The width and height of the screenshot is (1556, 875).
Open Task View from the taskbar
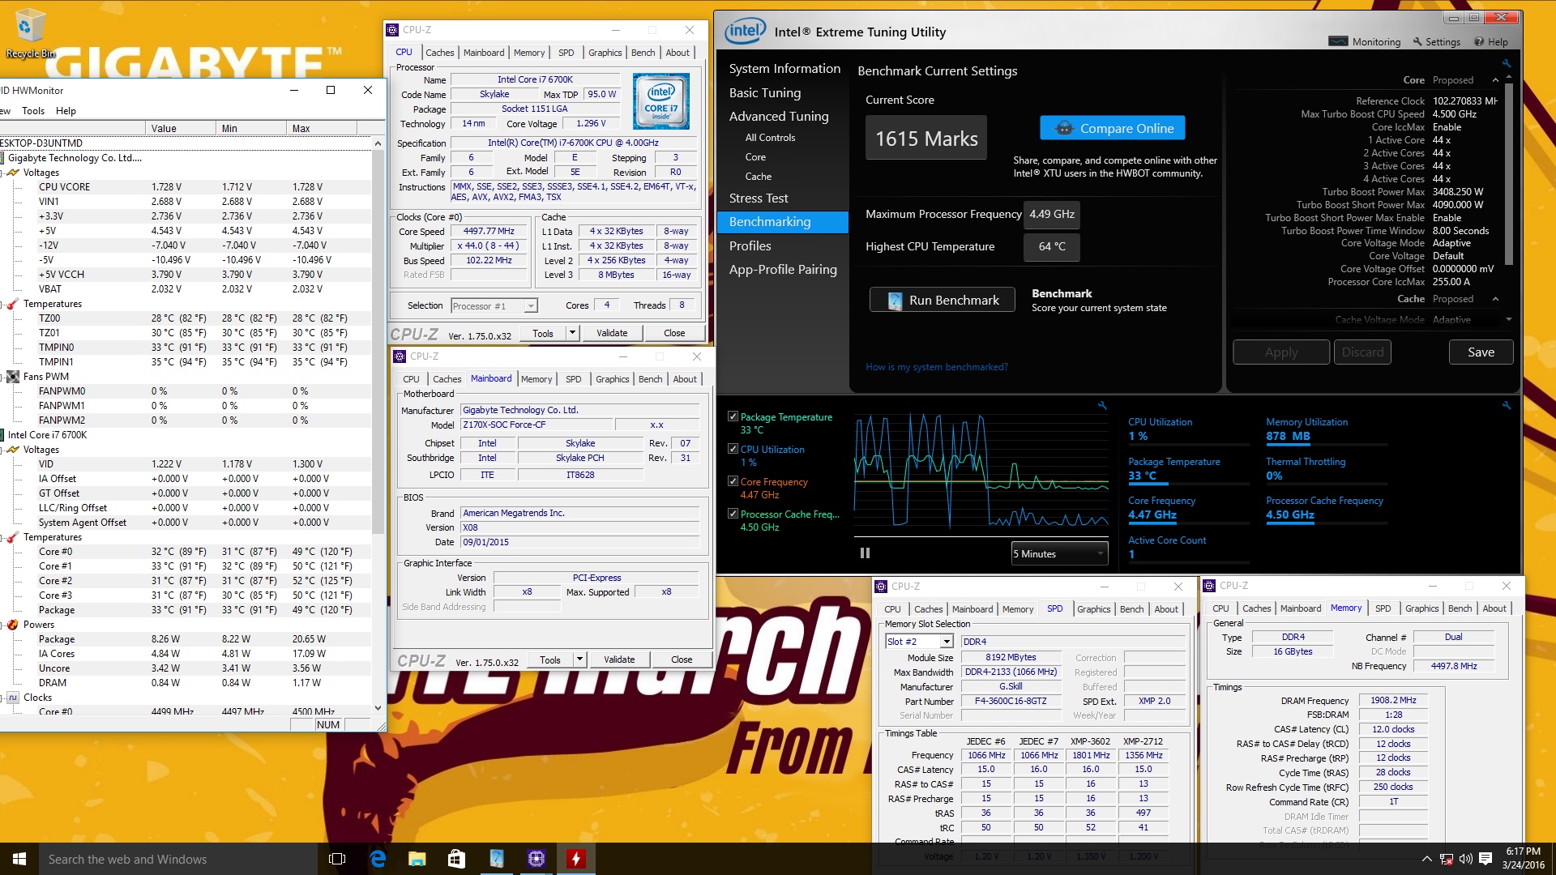(x=337, y=859)
